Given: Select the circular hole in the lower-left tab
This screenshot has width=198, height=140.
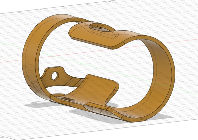Looking at the screenshot, I should coord(55,76).
